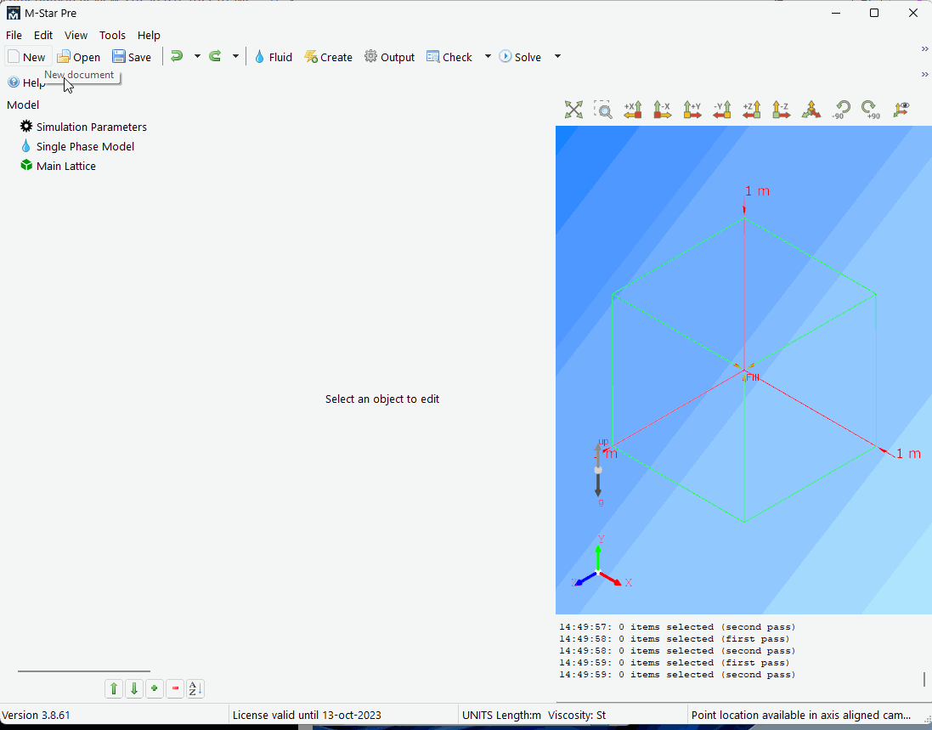The height and width of the screenshot is (730, 932).
Task: Open the Edit menu
Action: [42, 35]
